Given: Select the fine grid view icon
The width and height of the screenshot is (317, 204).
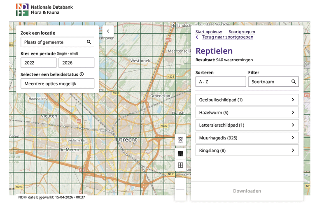Looking at the screenshot, I should [180, 153].
